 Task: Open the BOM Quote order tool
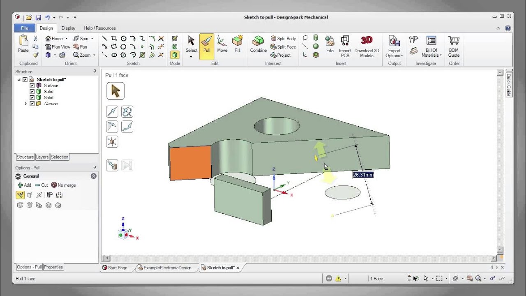point(454,46)
